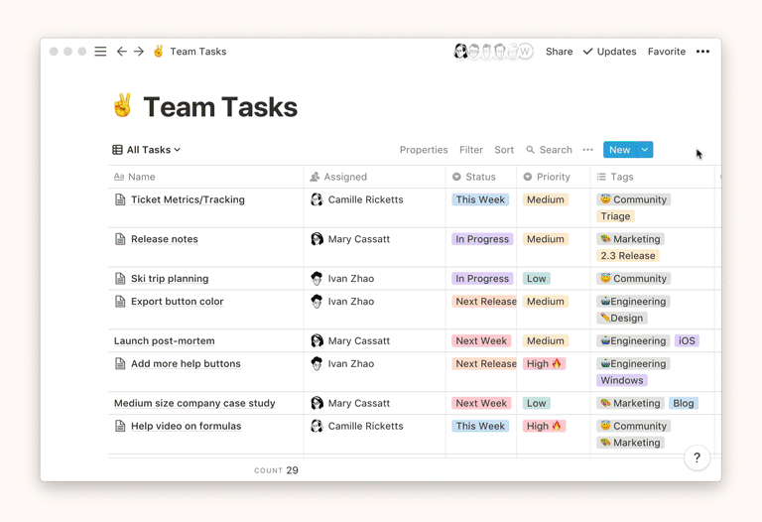Click the help question mark button
This screenshot has height=522, width=762.
pos(697,457)
